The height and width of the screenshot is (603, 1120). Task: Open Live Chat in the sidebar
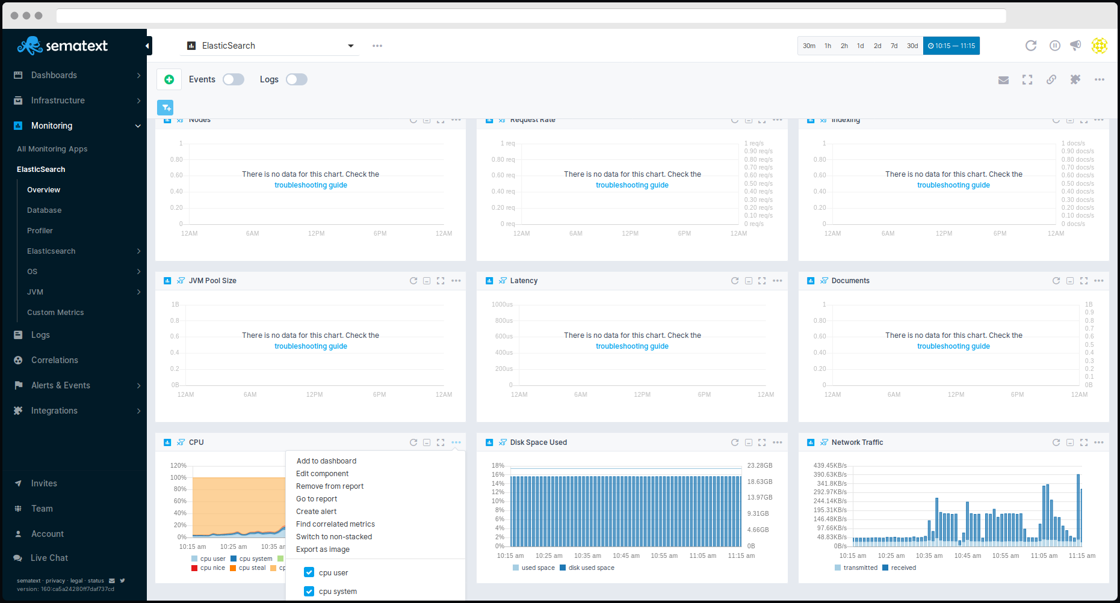[49, 558]
